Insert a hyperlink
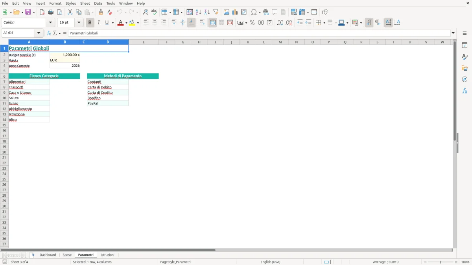This screenshot has height=265, width=472. coord(266,12)
